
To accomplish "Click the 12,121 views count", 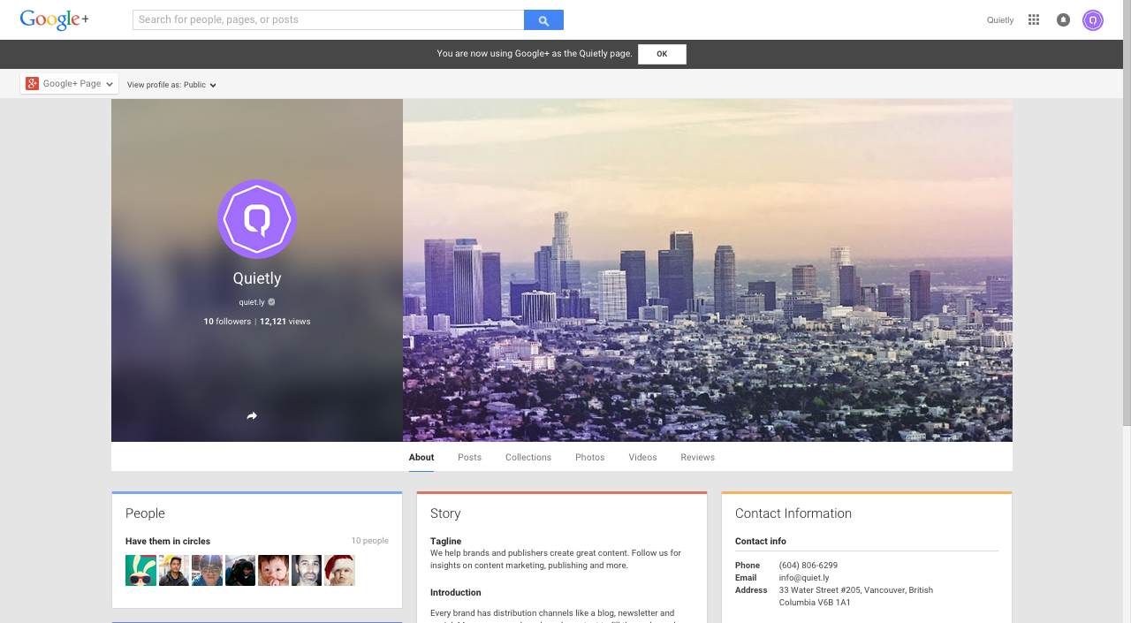I will tap(285, 322).
